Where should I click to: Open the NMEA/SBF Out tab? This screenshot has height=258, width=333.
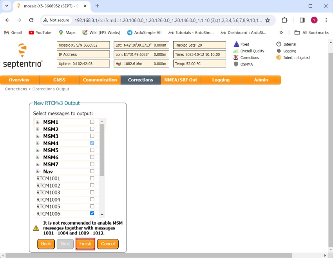181,80
